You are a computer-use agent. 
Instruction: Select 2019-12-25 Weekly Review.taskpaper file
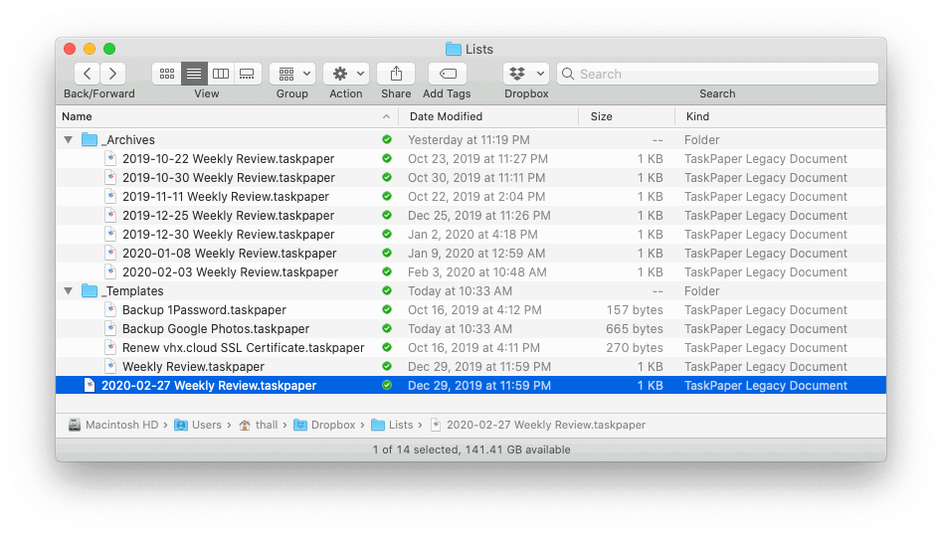[x=228, y=216]
